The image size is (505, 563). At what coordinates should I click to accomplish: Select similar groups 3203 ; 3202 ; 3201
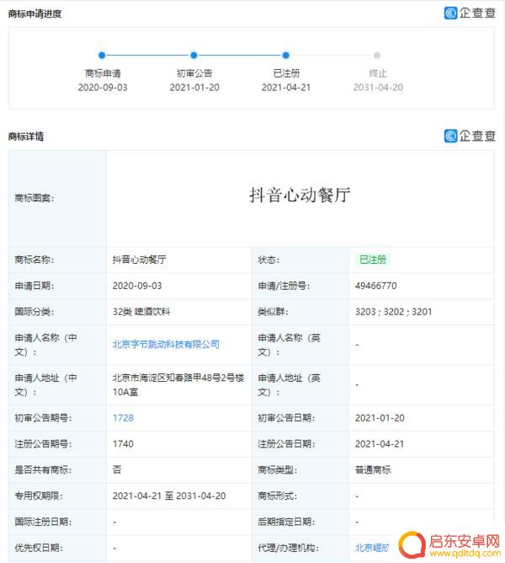pos(393,312)
